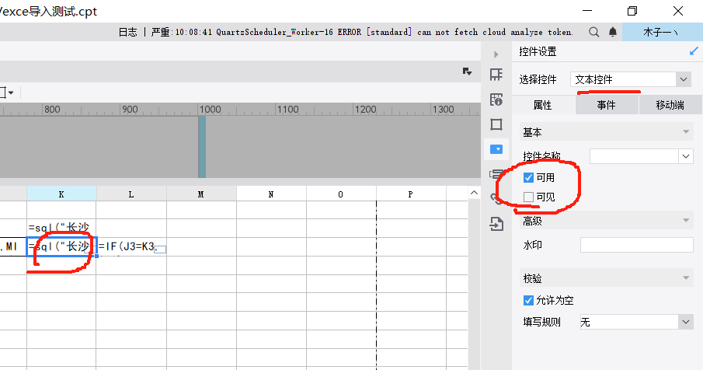Select column M header
703x370 pixels.
201,194
